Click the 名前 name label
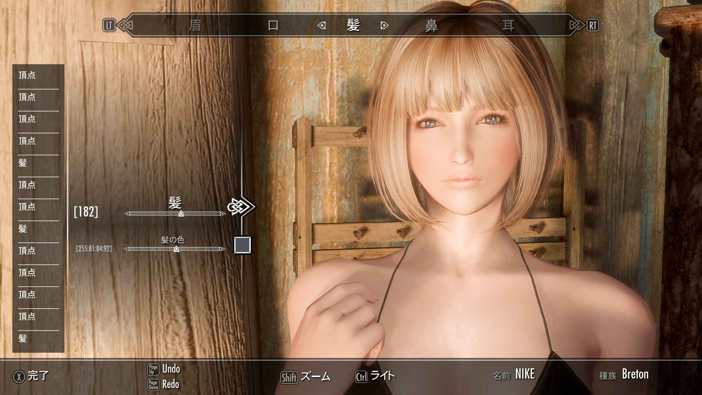 [x=501, y=376]
